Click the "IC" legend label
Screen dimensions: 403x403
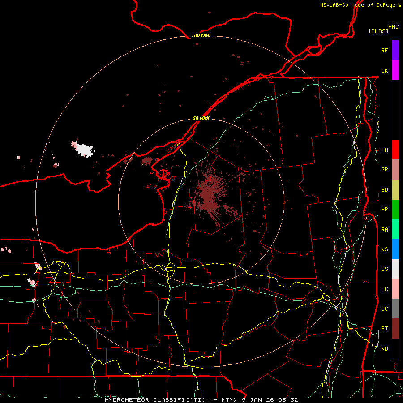pyautogui.click(x=384, y=289)
